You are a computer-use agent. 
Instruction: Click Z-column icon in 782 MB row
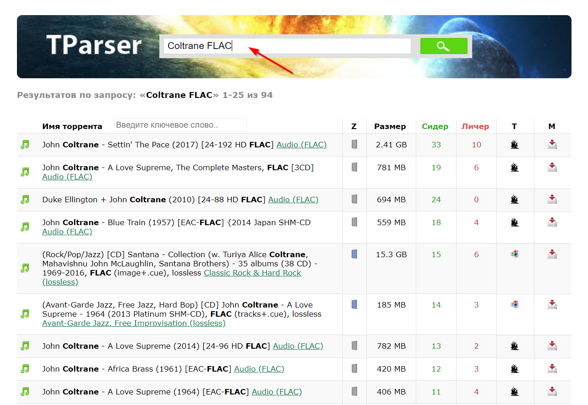(x=354, y=346)
